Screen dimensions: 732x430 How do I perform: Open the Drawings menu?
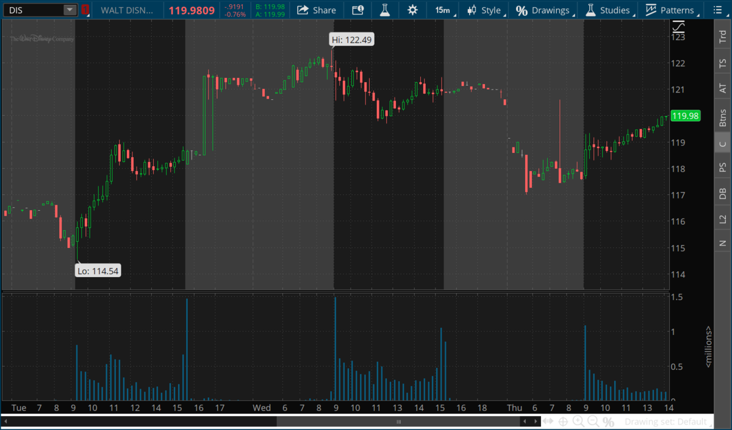pos(544,10)
